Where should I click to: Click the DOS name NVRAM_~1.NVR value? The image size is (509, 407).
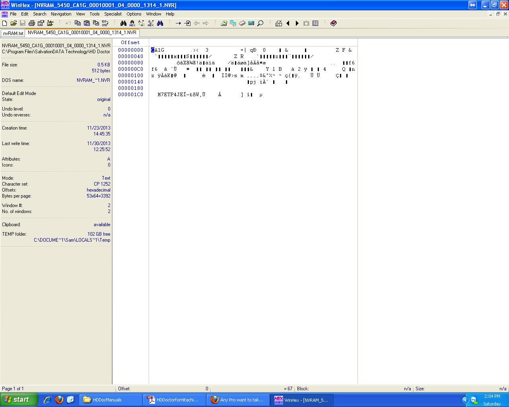tap(93, 80)
